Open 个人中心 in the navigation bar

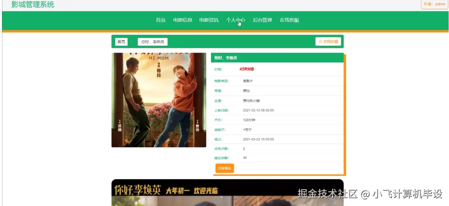click(236, 20)
